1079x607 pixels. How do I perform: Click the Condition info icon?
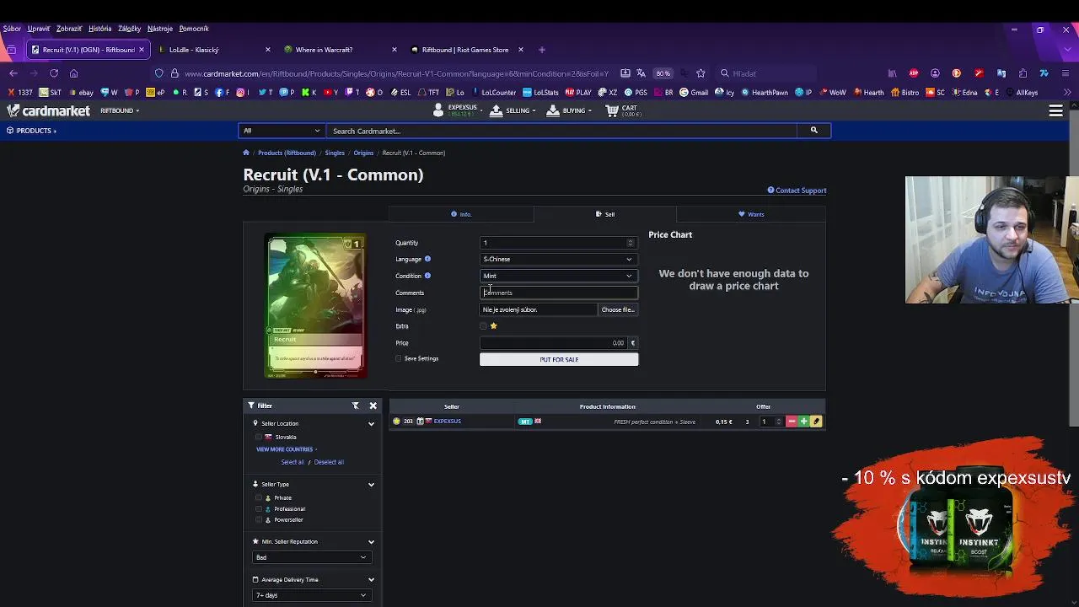pos(427,276)
